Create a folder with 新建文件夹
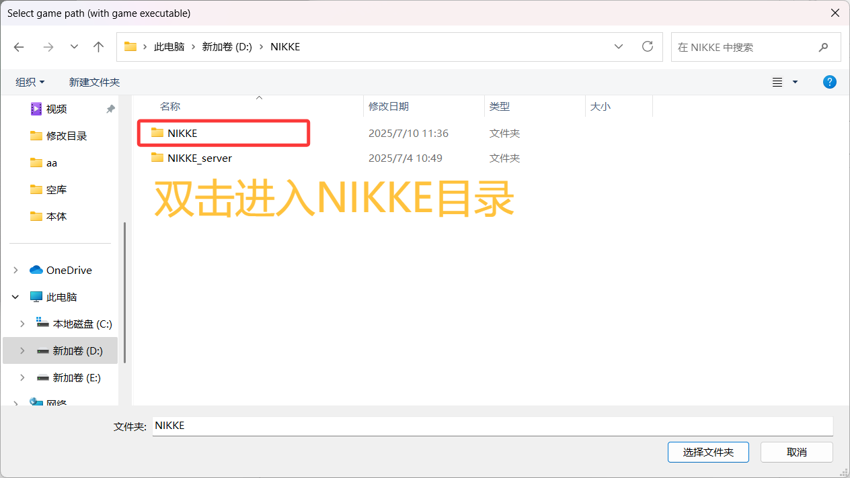850x478 pixels. tap(94, 82)
